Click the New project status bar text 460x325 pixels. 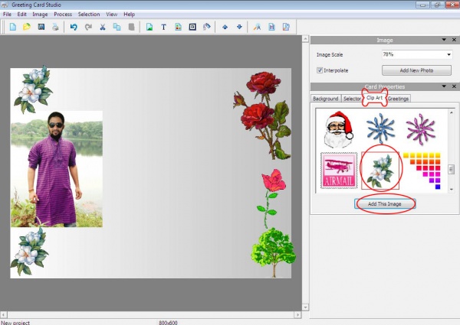15,323
